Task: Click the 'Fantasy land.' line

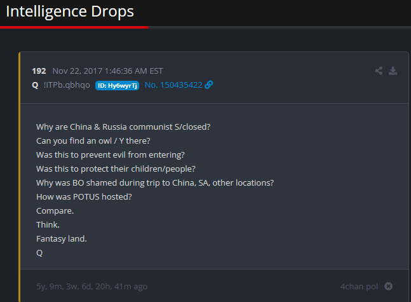Action: 62,238
